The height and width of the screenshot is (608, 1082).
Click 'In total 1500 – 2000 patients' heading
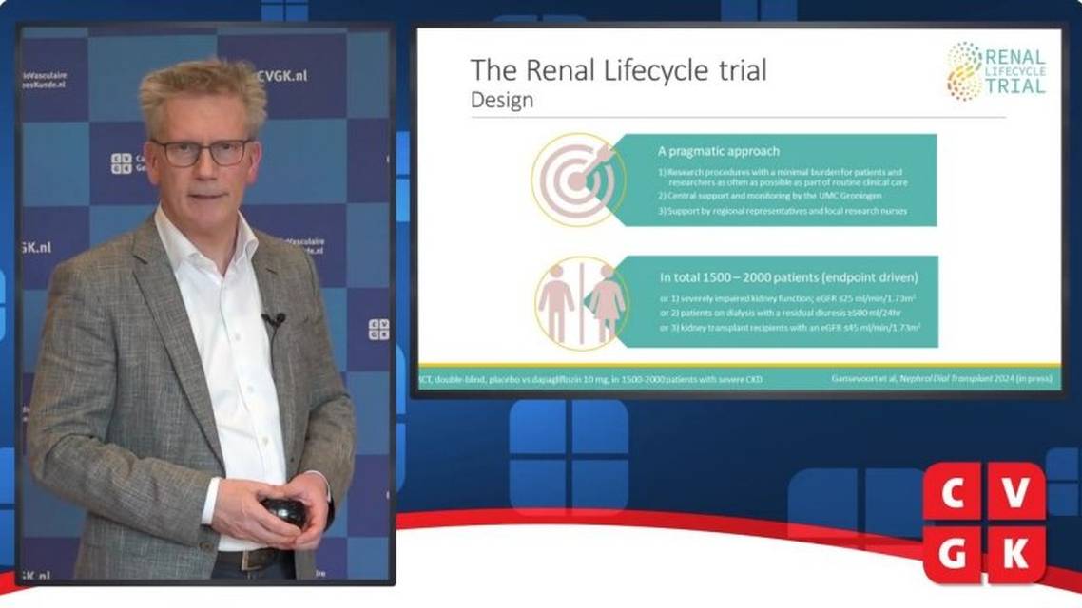click(788, 277)
